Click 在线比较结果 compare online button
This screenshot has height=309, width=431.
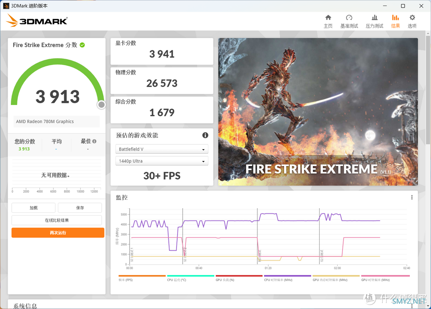57,220
